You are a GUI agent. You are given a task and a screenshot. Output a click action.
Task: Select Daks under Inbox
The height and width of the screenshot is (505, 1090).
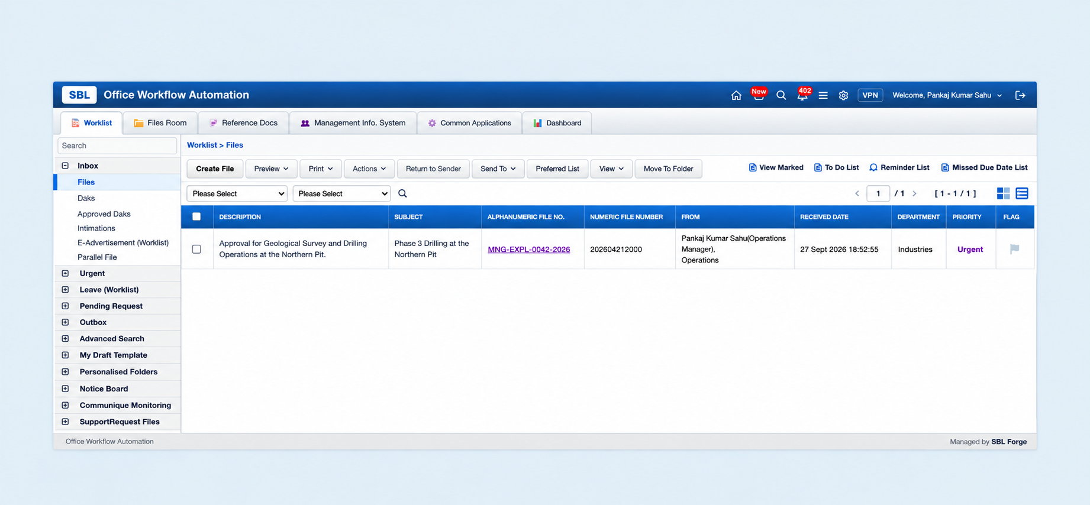(x=86, y=198)
